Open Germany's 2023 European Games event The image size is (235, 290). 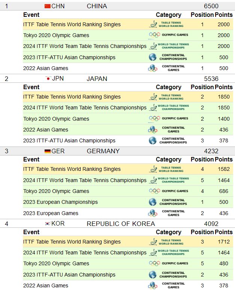pyautogui.click(x=51, y=213)
